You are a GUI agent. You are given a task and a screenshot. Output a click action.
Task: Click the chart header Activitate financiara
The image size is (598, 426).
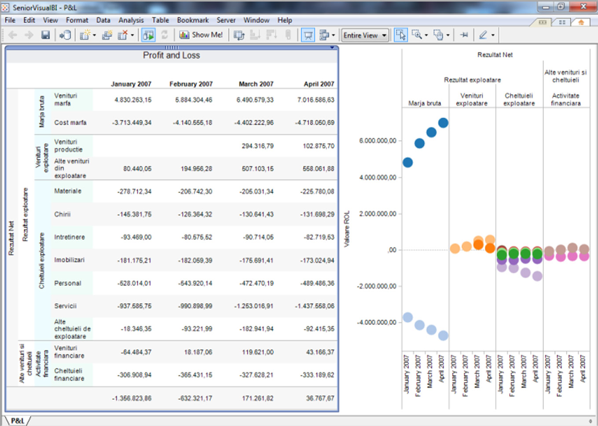click(566, 99)
